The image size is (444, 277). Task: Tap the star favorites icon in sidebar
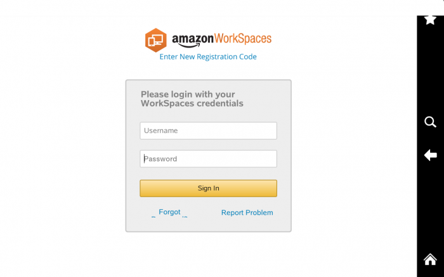click(430, 20)
